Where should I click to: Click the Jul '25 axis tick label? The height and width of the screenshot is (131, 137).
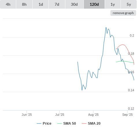[x=60, y=115]
